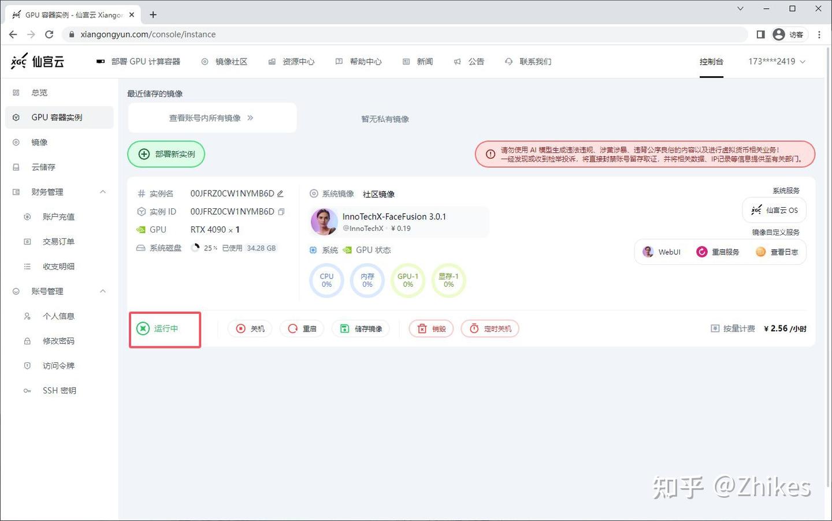Click the site lock icon in address bar
This screenshot has width=832, height=521.
click(72, 35)
